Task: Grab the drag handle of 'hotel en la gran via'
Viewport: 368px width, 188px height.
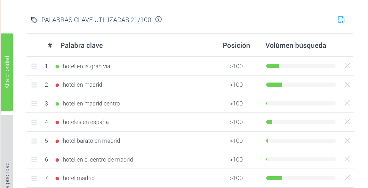Action: 34,66
